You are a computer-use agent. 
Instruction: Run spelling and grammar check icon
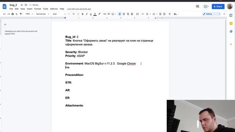(x=17, y=14)
